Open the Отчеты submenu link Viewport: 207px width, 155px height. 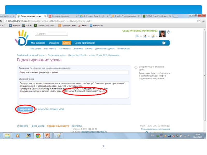tap(89, 49)
